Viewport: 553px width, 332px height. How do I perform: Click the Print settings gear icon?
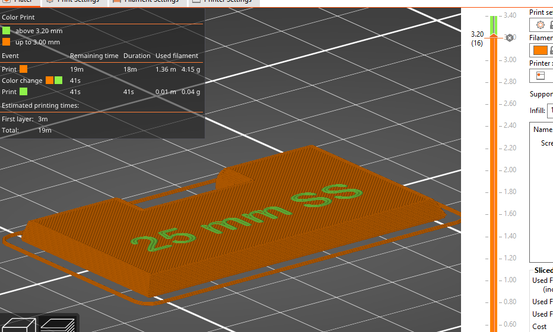pyautogui.click(x=540, y=25)
